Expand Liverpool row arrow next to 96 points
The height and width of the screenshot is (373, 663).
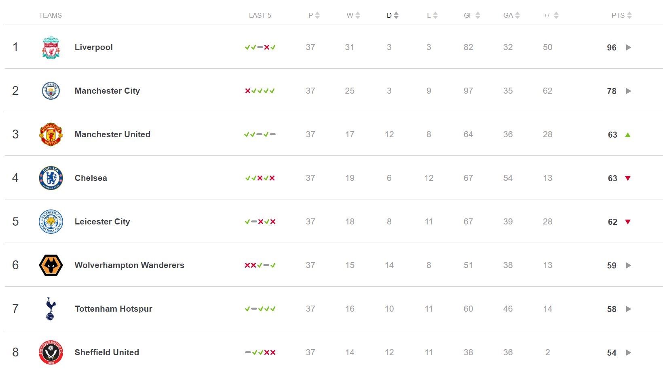(x=629, y=47)
